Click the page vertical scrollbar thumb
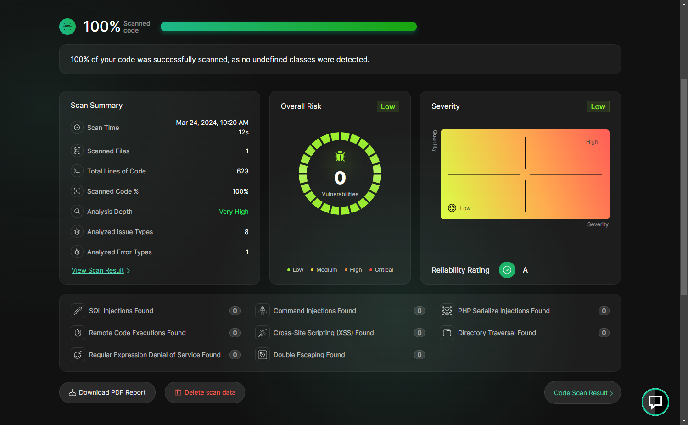 click(x=684, y=184)
